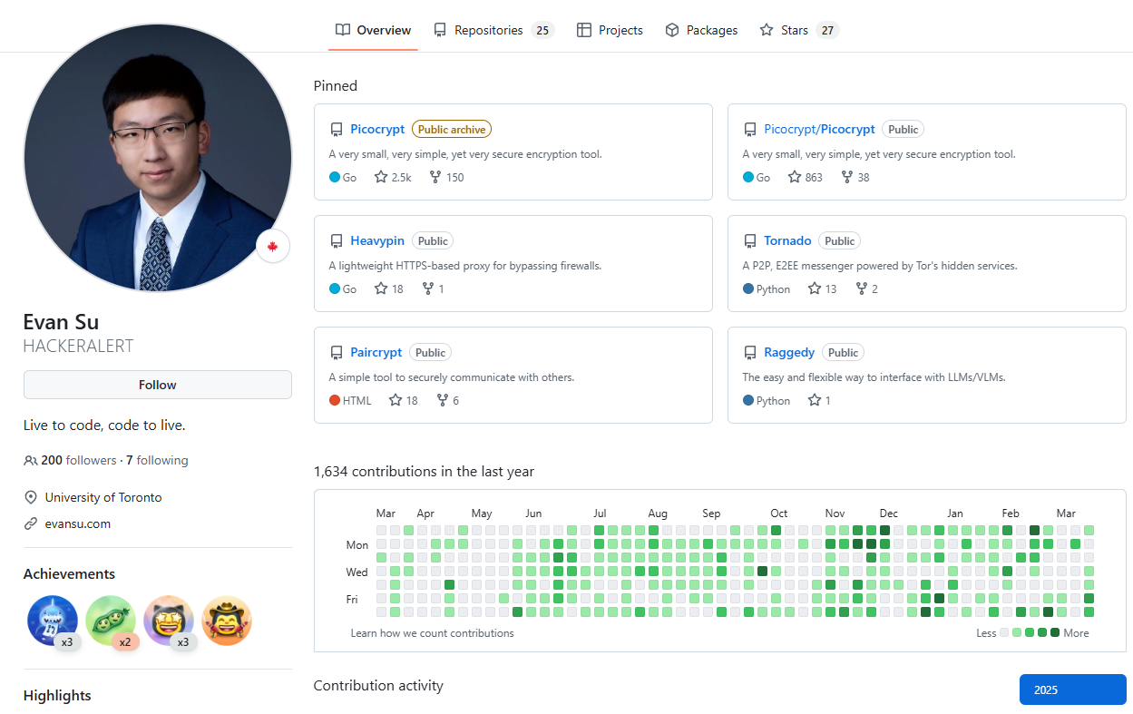Open the Stars tab

[x=796, y=30]
